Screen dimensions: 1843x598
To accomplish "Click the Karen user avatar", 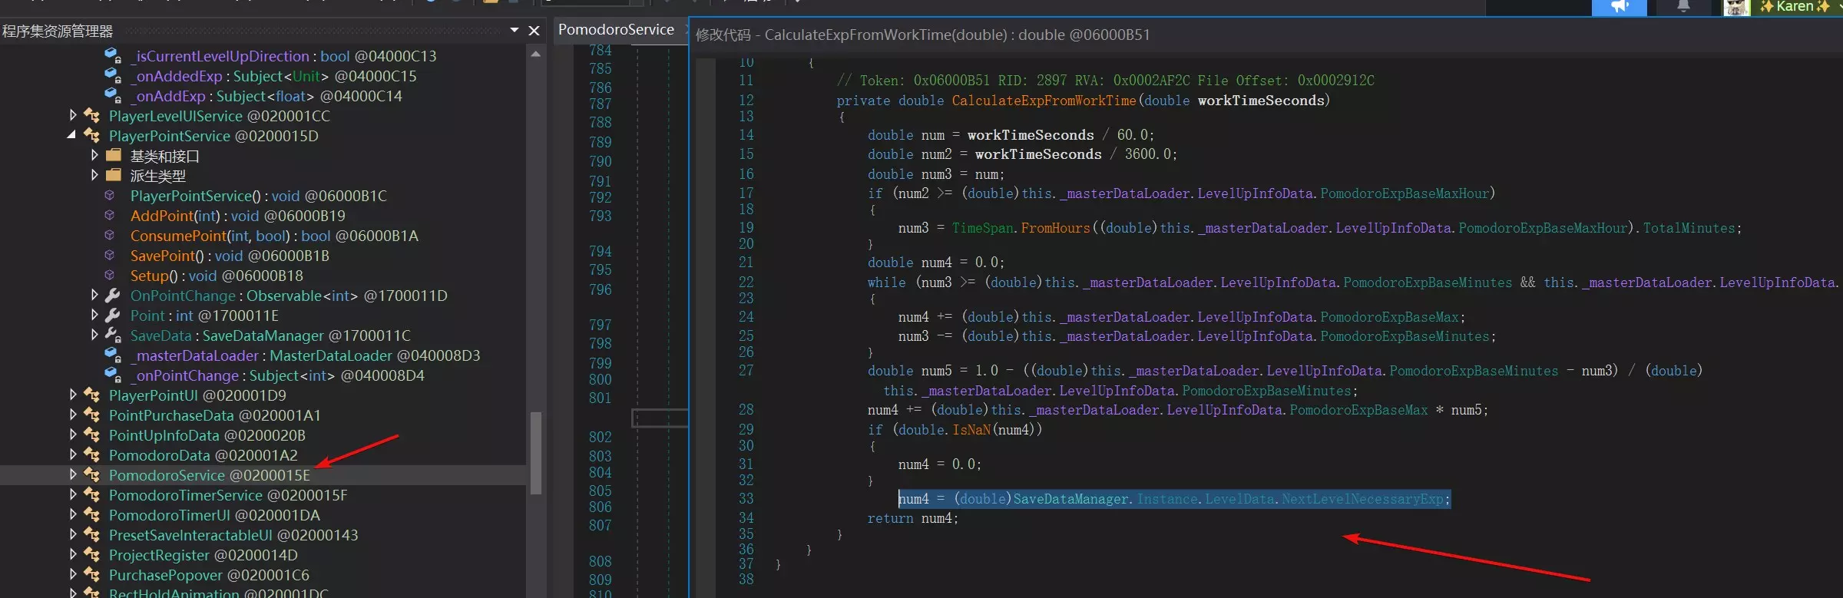I will [x=1736, y=8].
